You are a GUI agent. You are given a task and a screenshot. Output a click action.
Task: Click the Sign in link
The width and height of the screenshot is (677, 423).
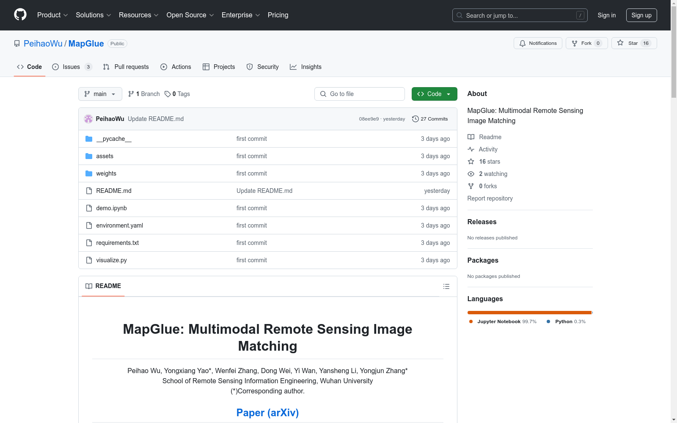(606, 15)
